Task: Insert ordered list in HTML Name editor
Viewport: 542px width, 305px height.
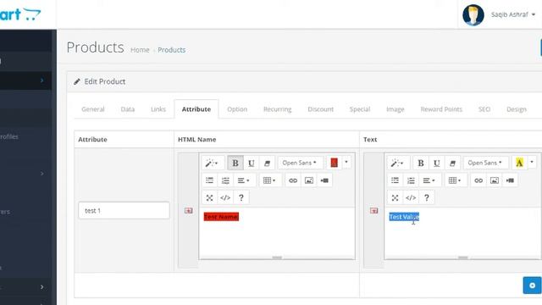Action: pyautogui.click(x=225, y=180)
